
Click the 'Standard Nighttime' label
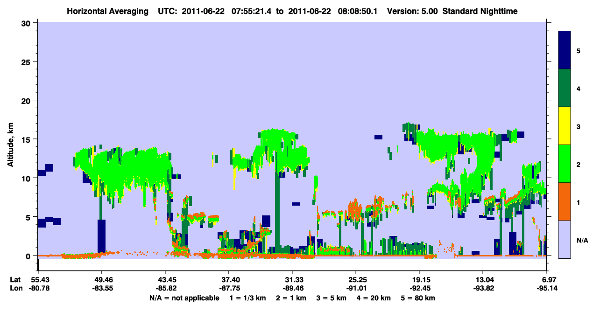point(480,11)
